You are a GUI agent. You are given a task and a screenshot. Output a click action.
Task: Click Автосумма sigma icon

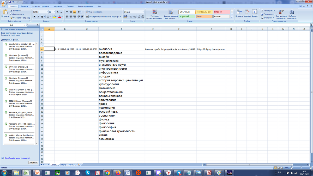tap(262, 11)
